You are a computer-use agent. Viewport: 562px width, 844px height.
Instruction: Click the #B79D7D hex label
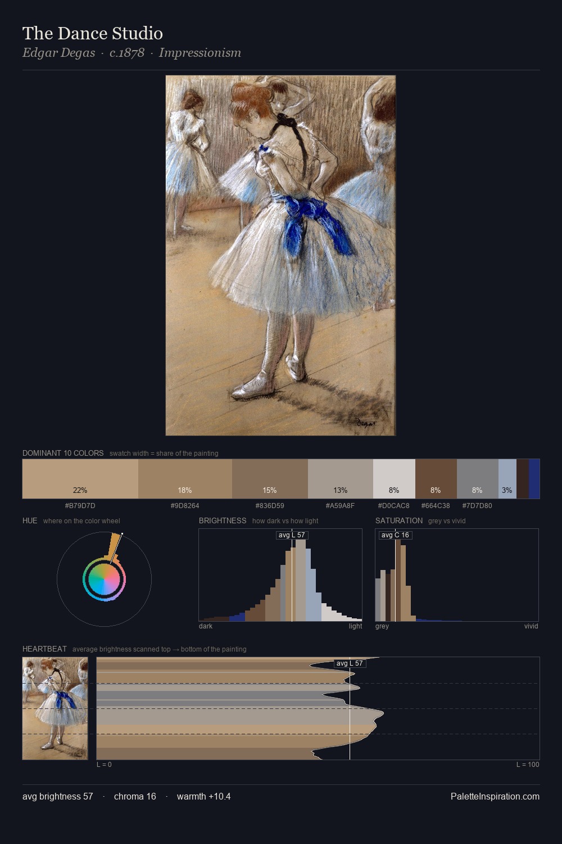(80, 506)
